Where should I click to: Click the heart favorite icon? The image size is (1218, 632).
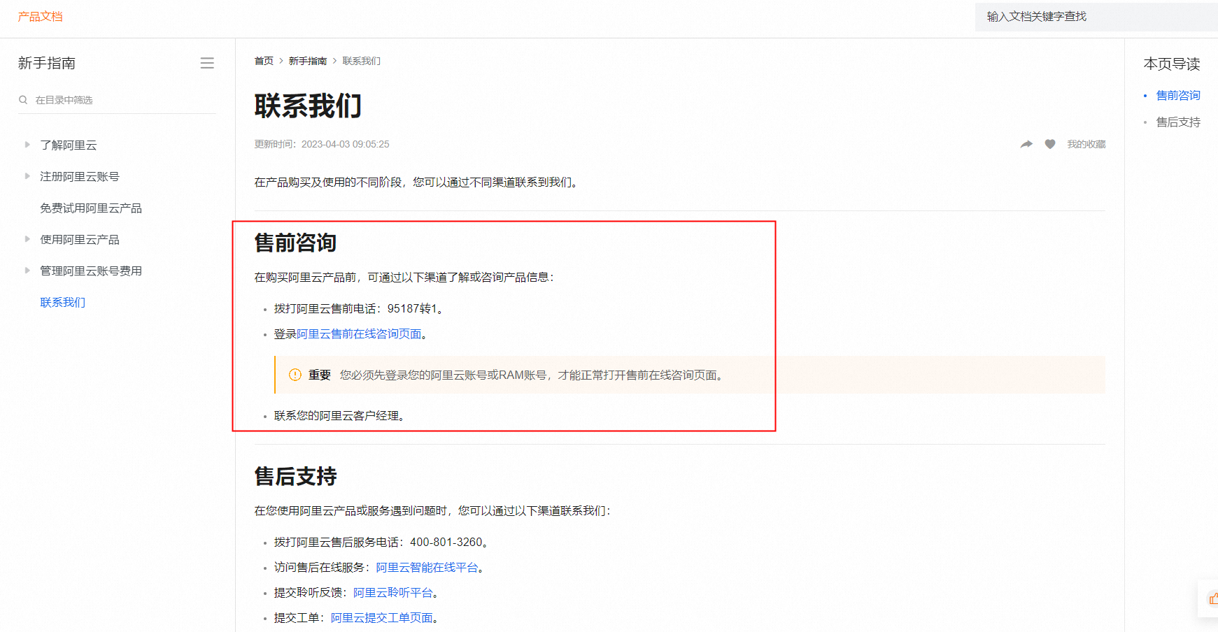click(1050, 144)
